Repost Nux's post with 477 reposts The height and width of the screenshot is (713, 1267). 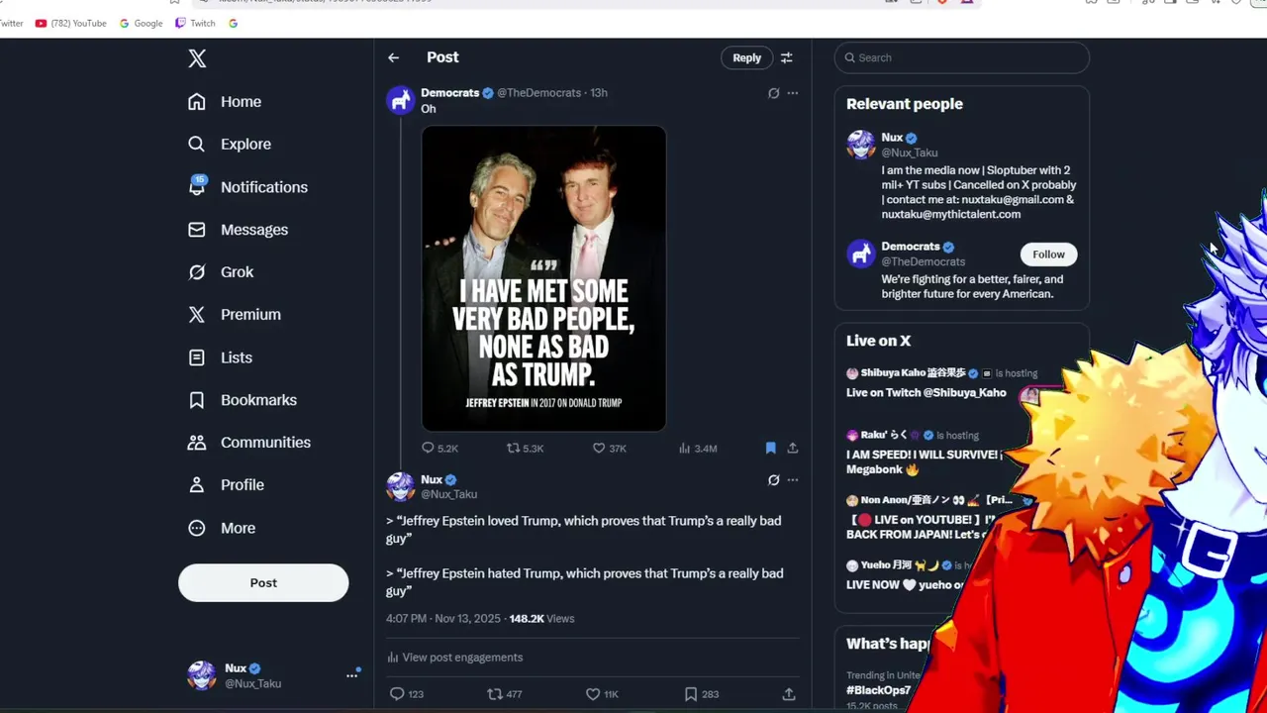(x=495, y=694)
